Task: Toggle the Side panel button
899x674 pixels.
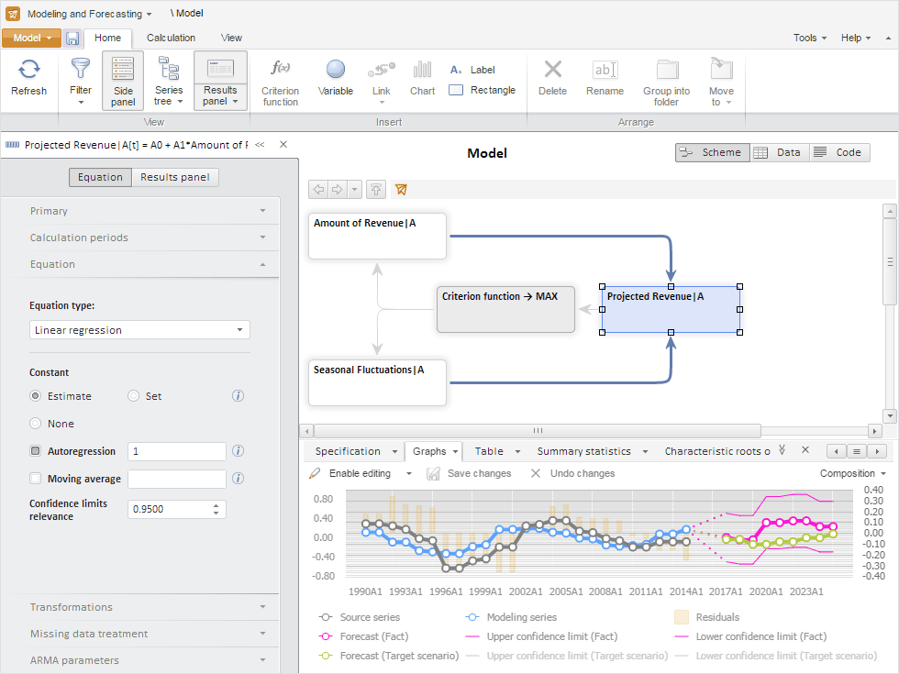Action: tap(123, 81)
